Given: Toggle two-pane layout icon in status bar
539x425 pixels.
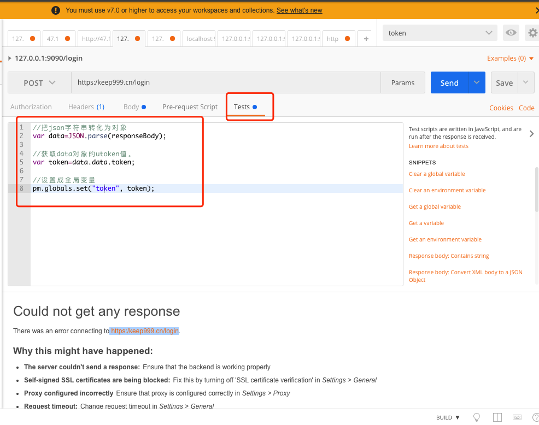Looking at the screenshot, I should (497, 417).
